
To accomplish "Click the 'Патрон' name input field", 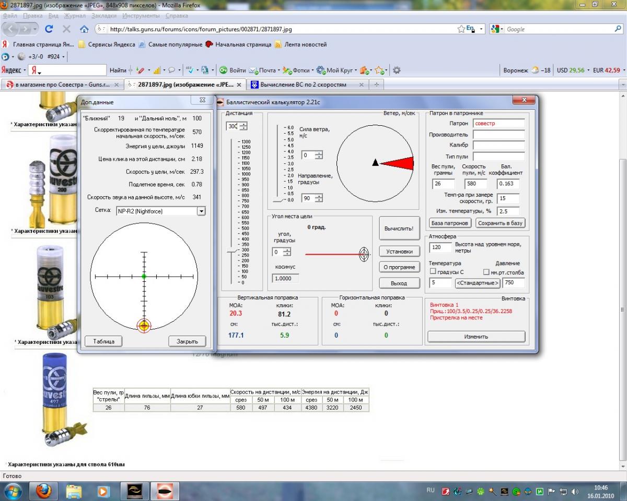I will coord(498,124).
